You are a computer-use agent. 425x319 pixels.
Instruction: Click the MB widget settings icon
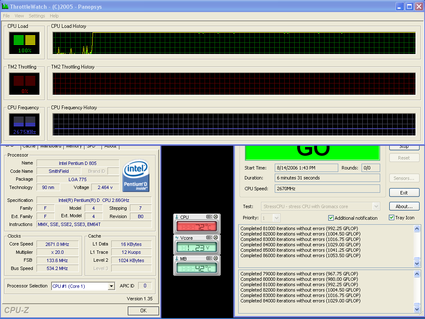coord(209,259)
